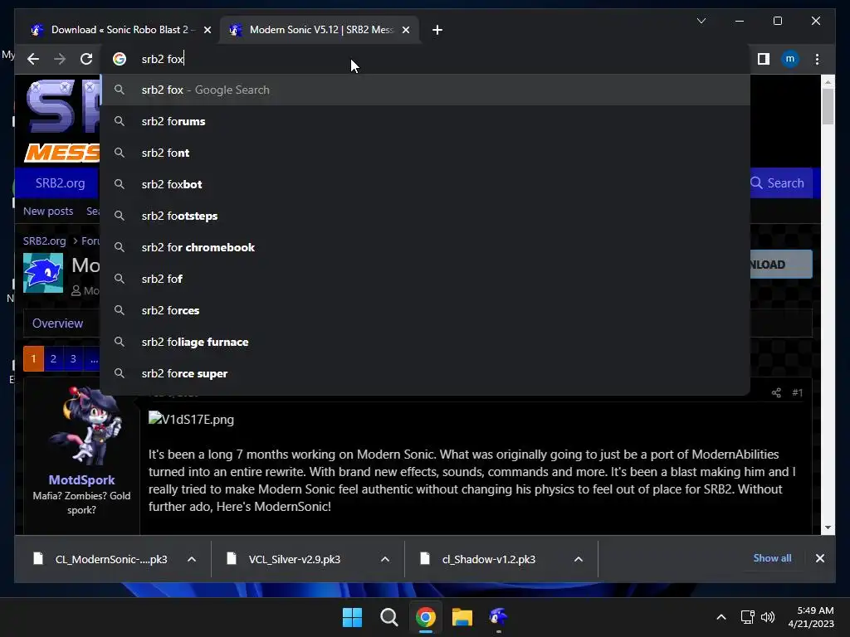Open the profile avatar "m"

pos(790,59)
